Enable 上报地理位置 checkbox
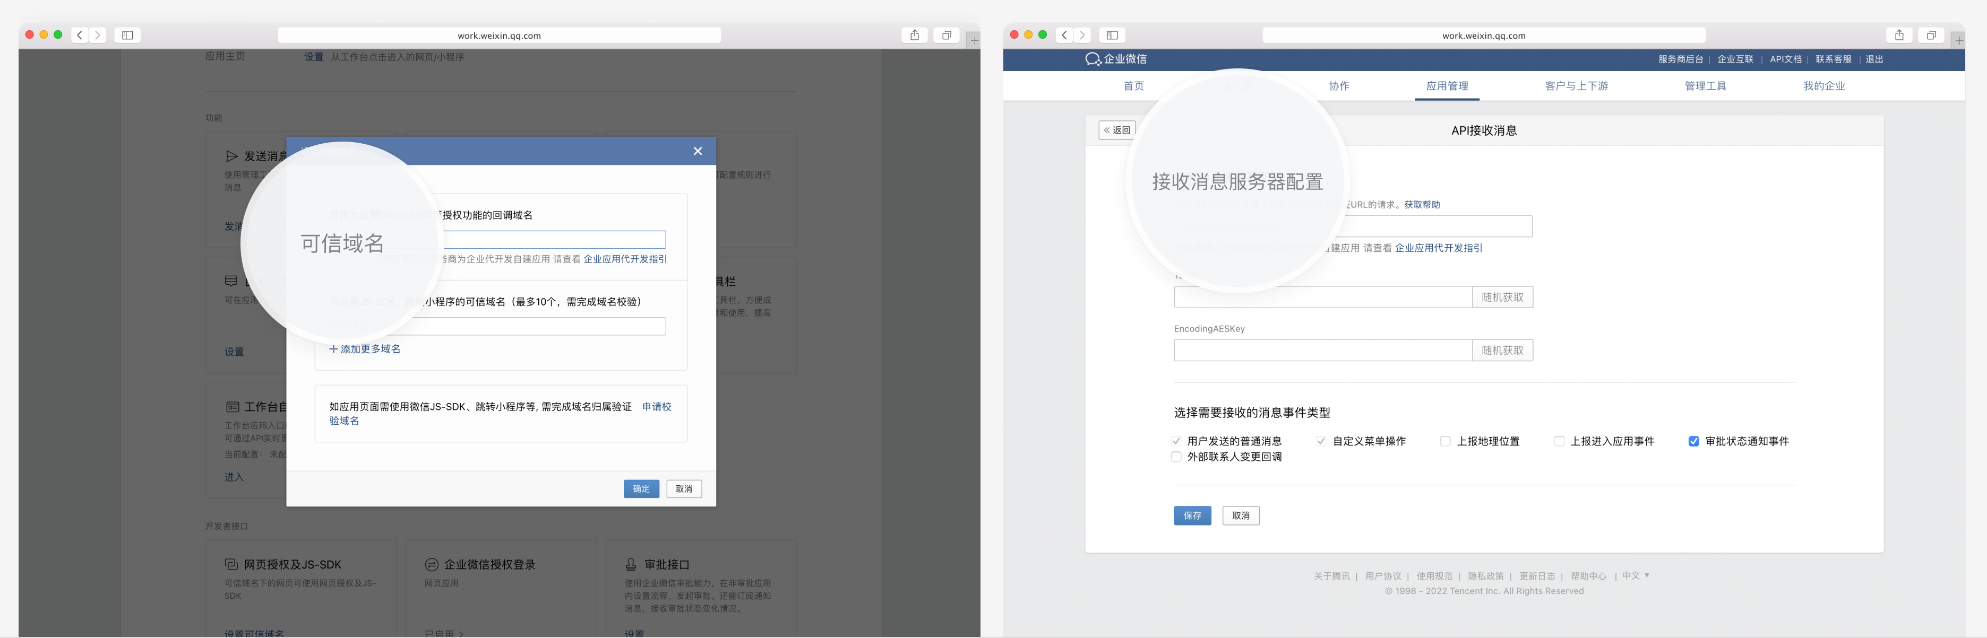This screenshot has height=638, width=1987. coord(1446,442)
